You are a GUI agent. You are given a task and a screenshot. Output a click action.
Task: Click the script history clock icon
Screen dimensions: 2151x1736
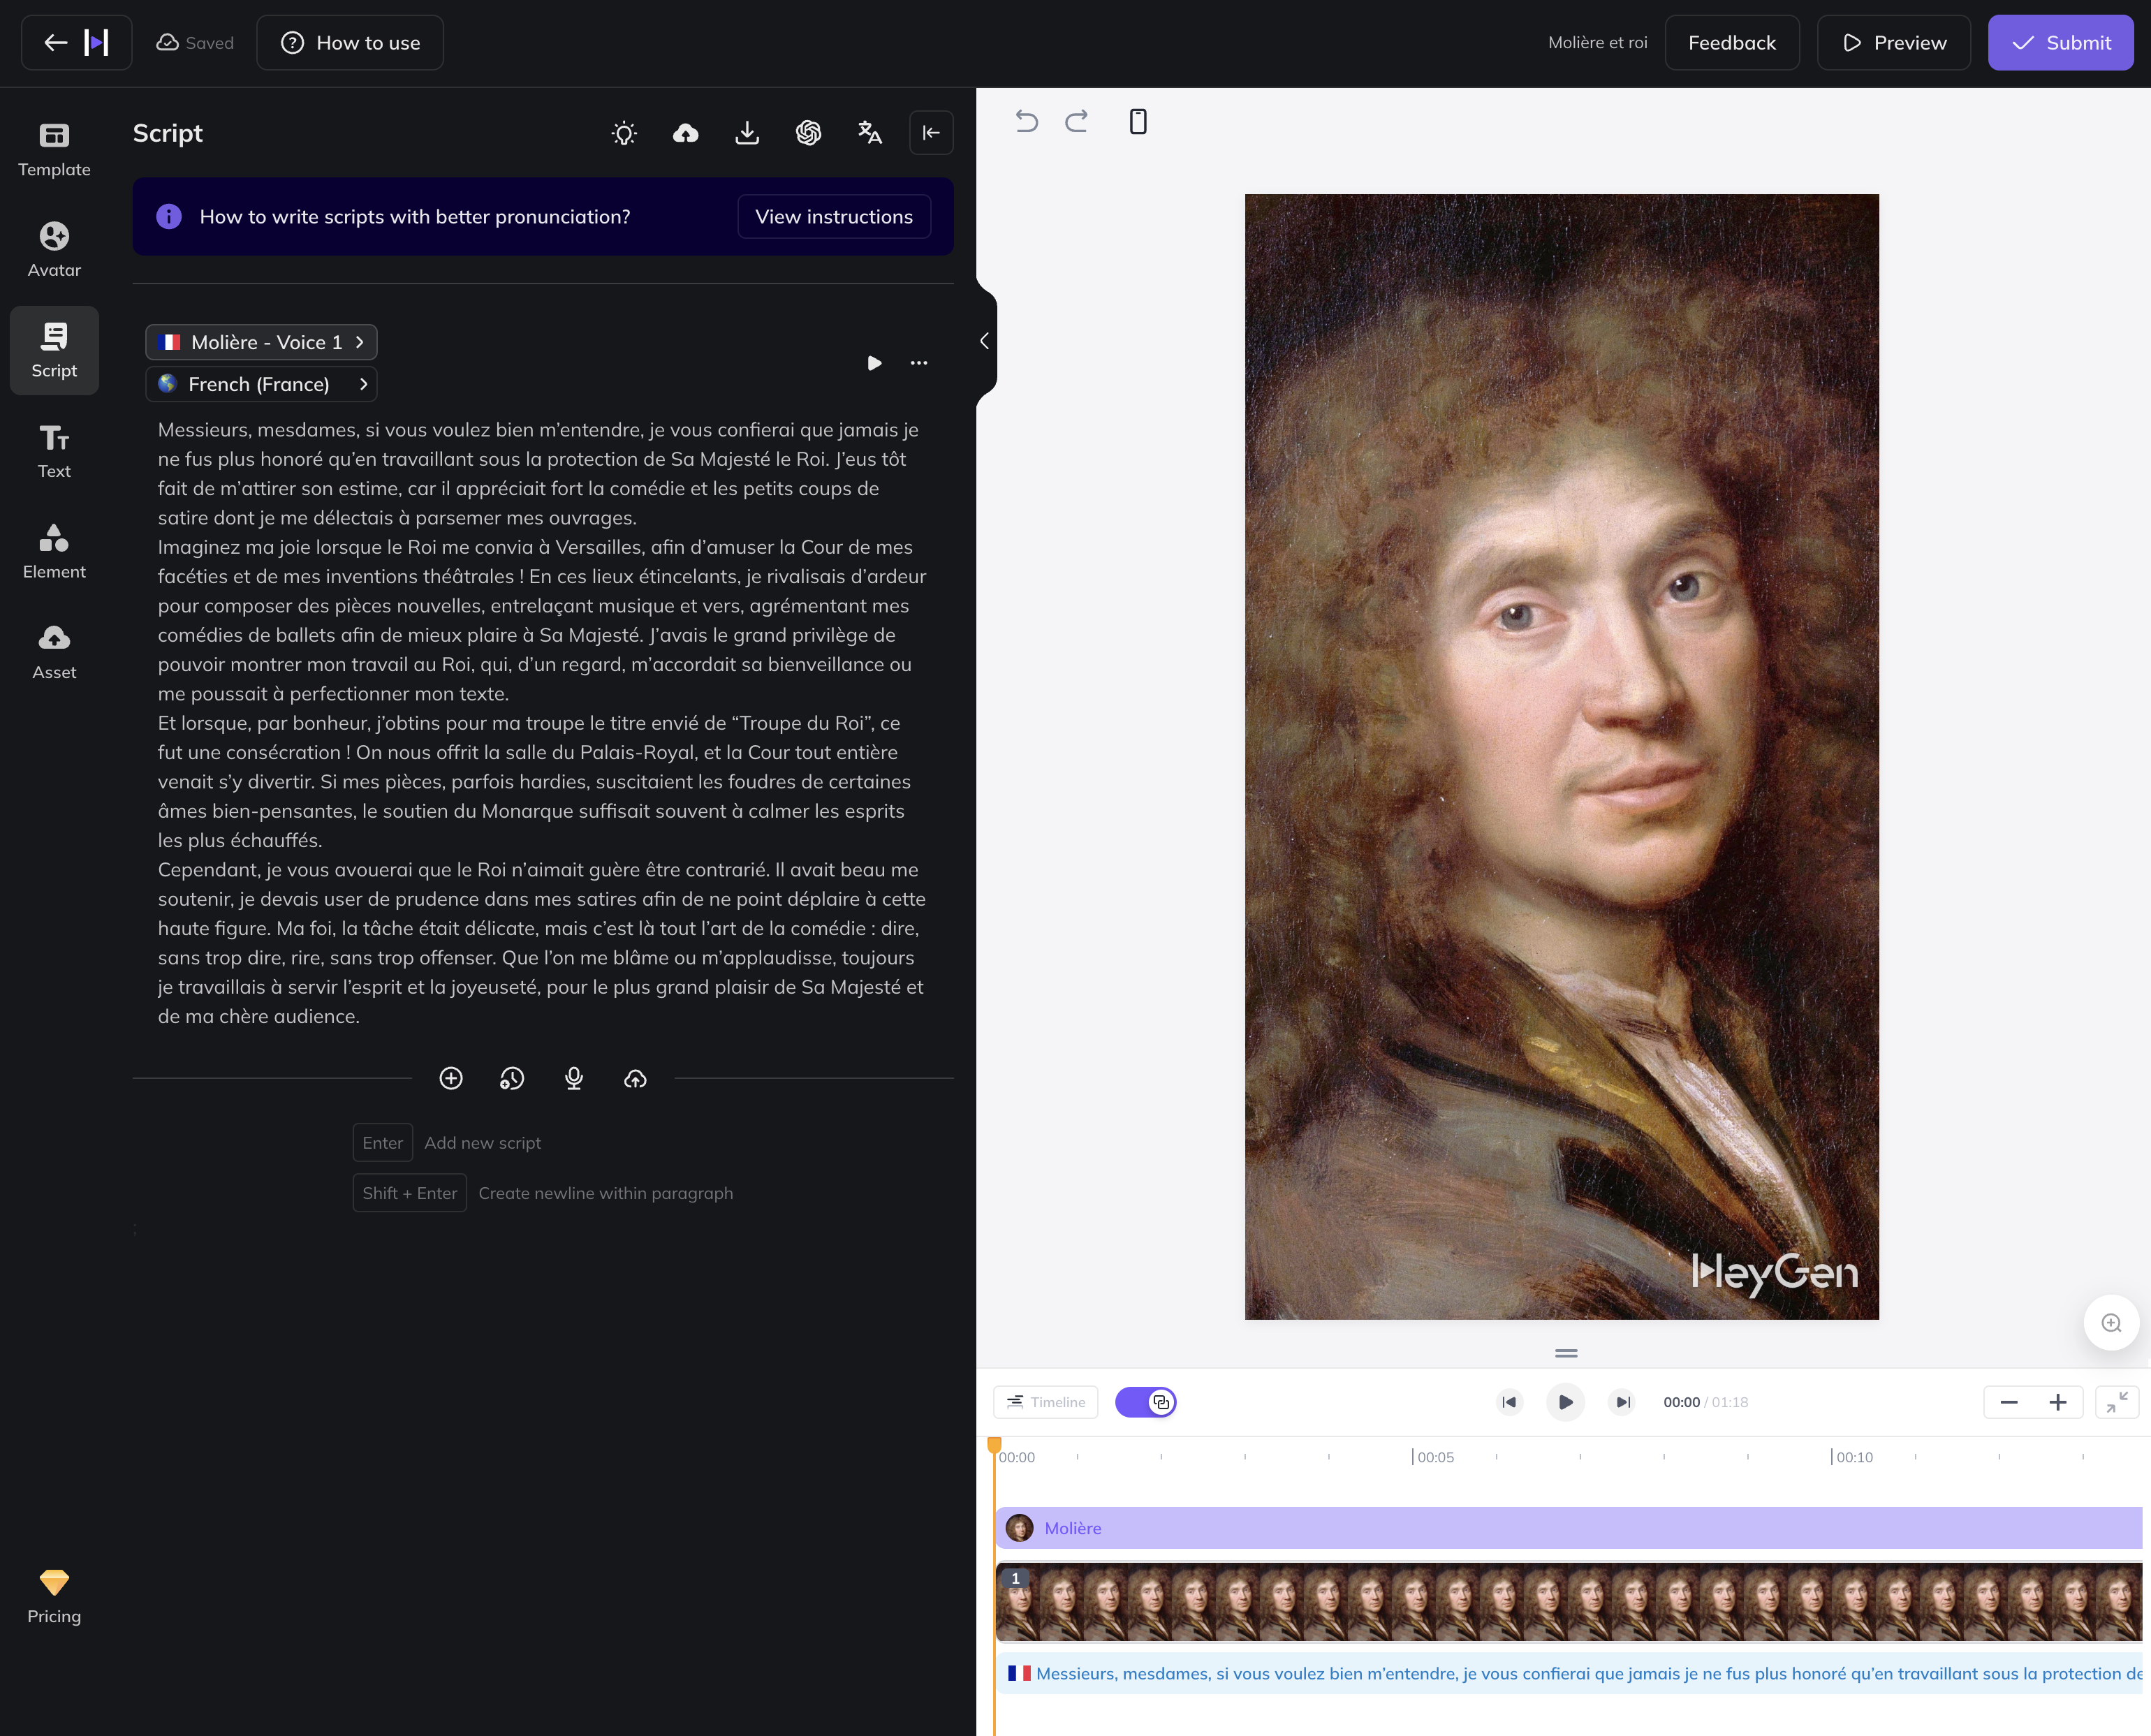coord(512,1078)
